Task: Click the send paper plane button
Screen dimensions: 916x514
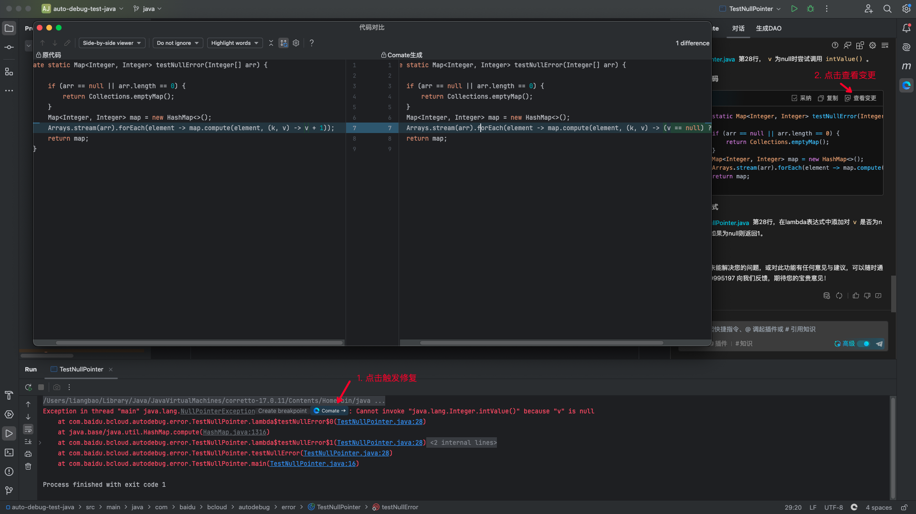Action: (x=879, y=344)
